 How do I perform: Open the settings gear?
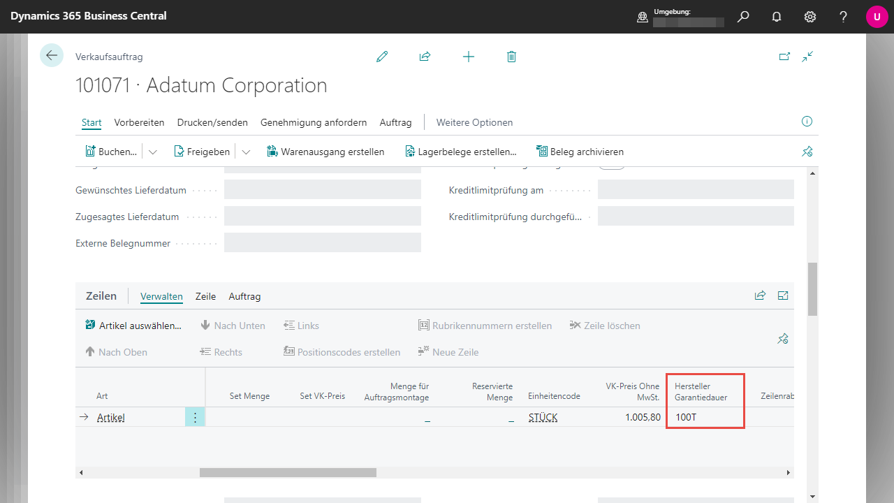pos(810,17)
